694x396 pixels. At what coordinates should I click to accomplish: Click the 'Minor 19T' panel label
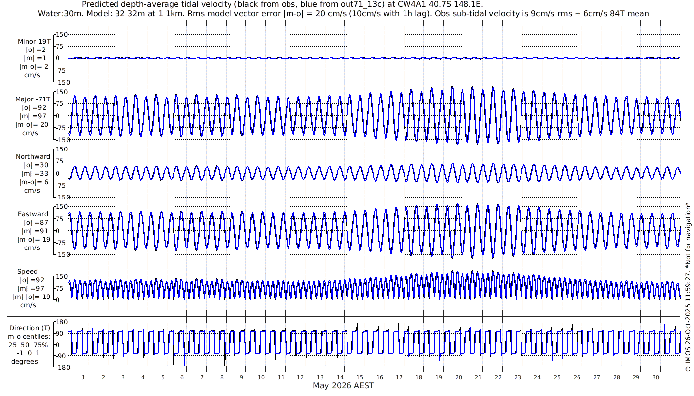point(33,42)
